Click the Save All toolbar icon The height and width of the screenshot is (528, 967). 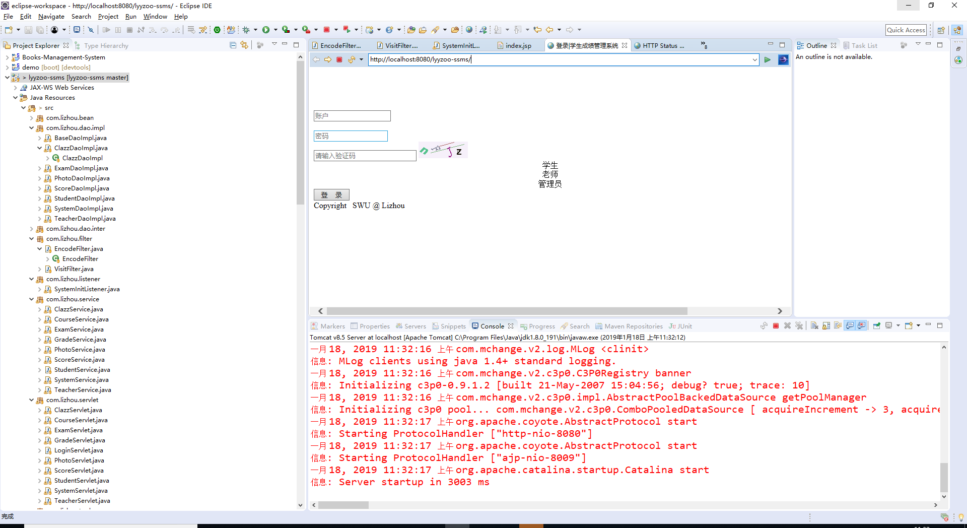[40, 30]
